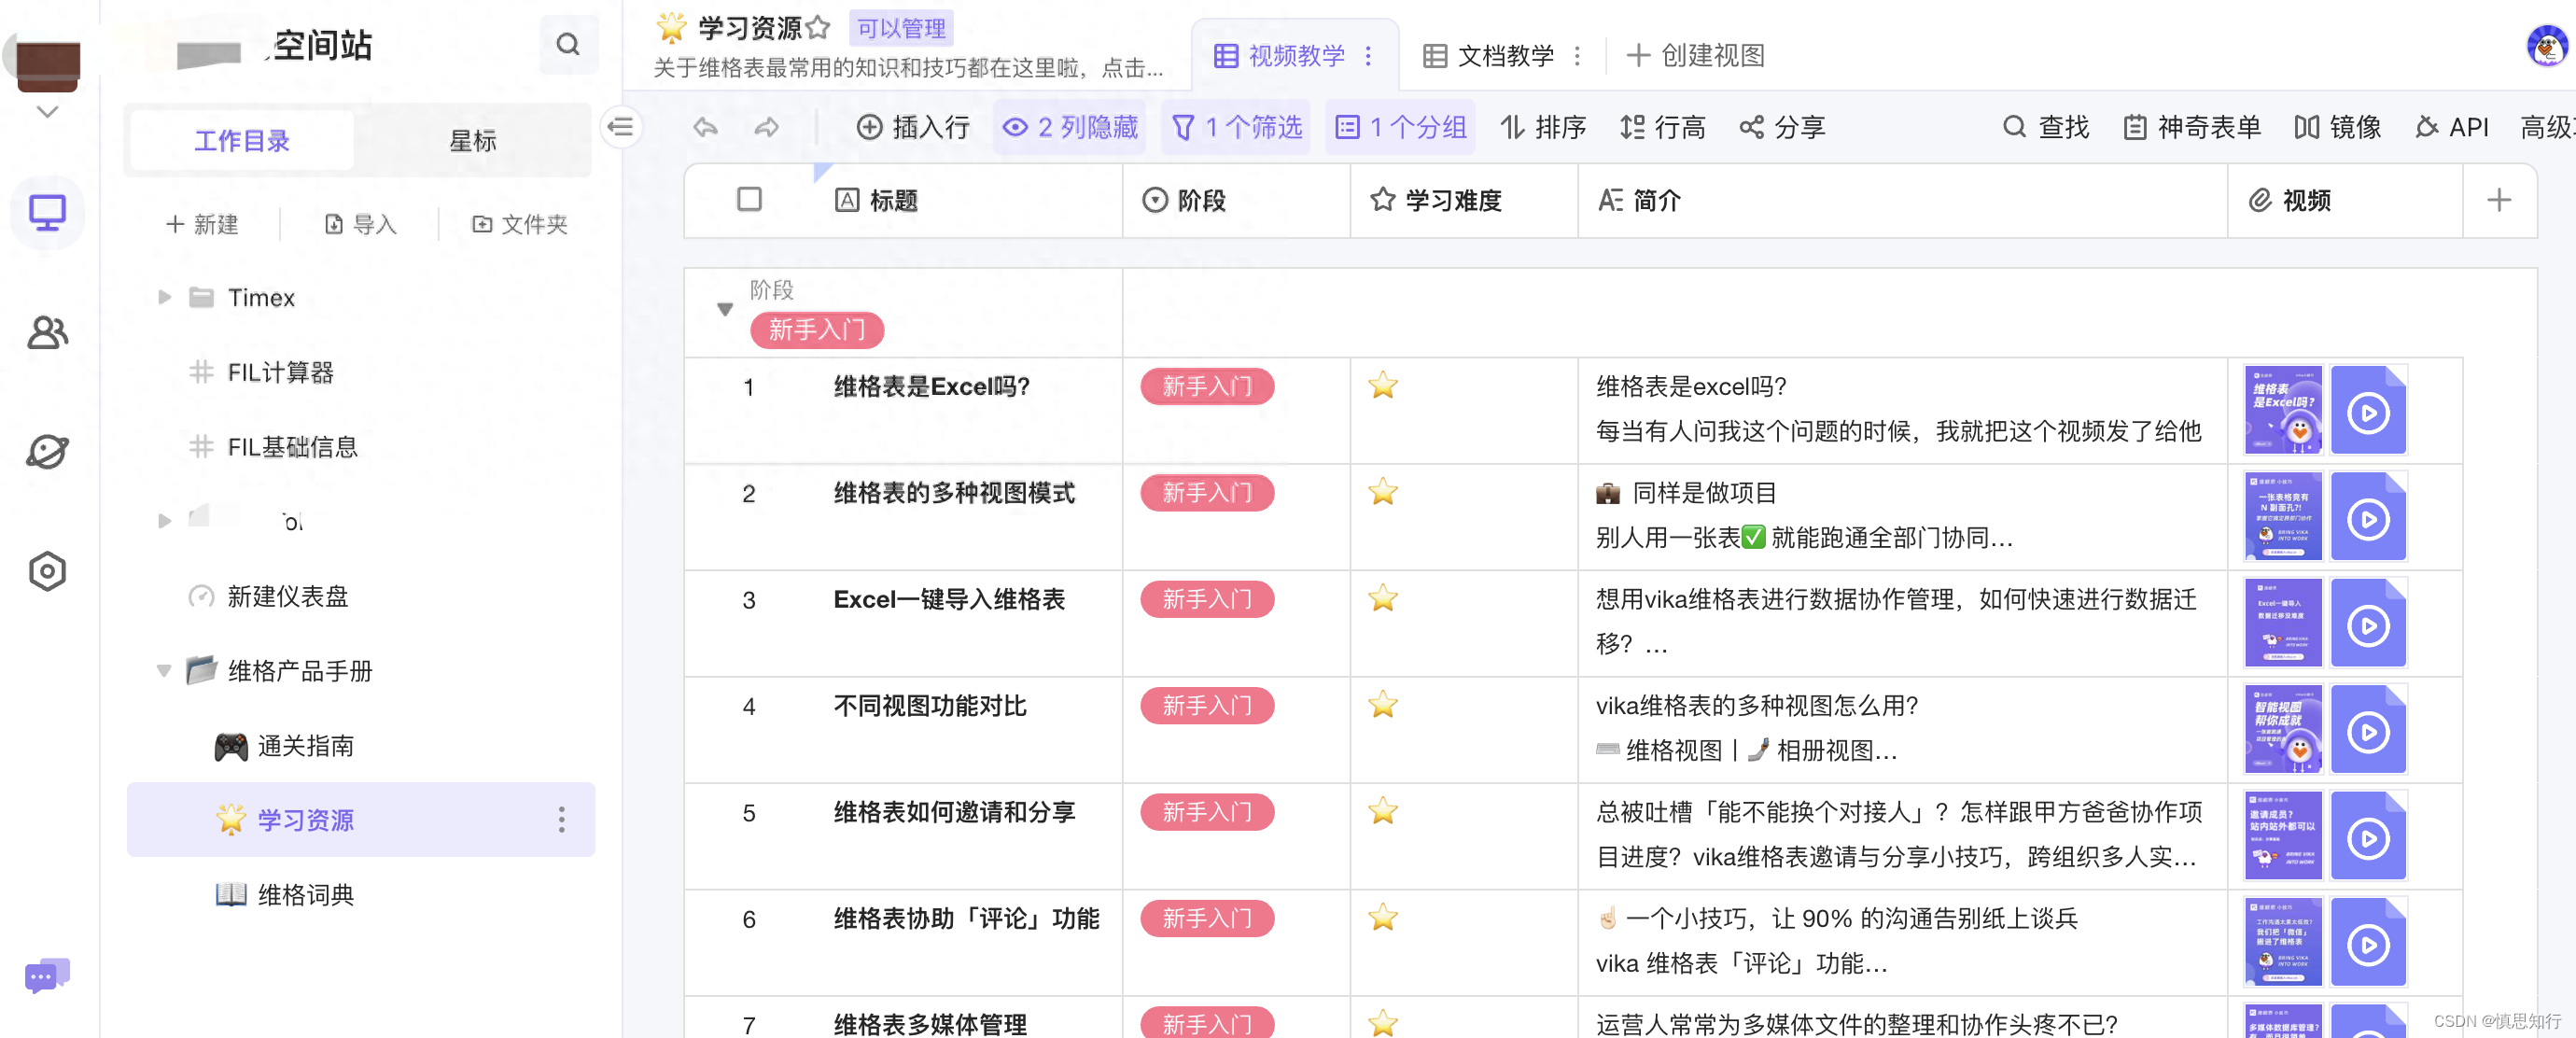Viewport: 2576px width, 1038px height.
Task: Open the hexagon settings icon in the left rail
Action: [x=47, y=571]
